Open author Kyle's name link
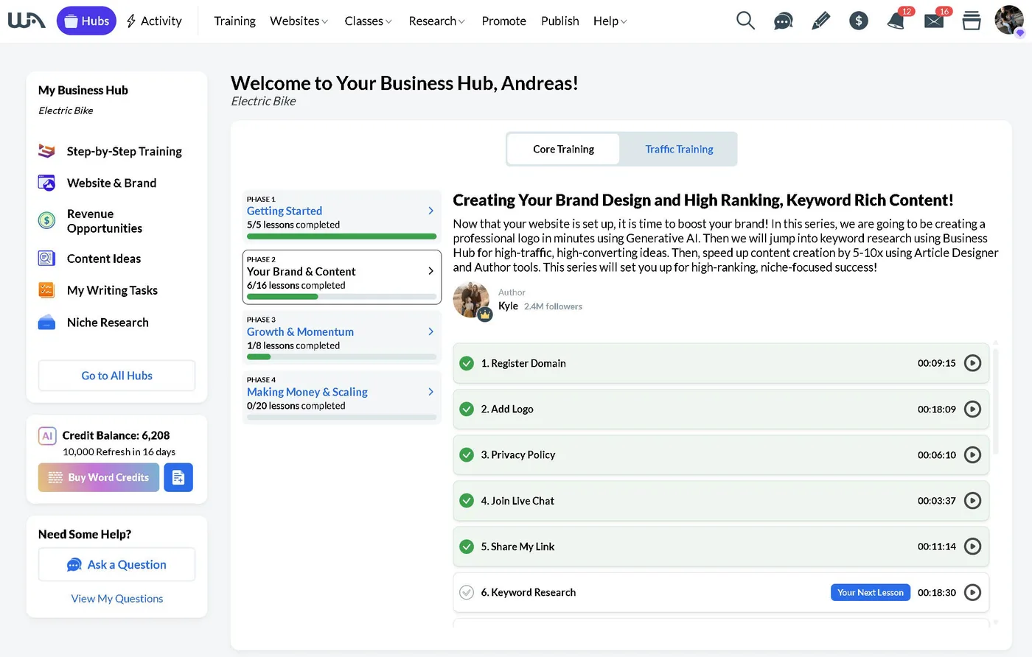This screenshot has height=657, width=1032. [x=508, y=306]
